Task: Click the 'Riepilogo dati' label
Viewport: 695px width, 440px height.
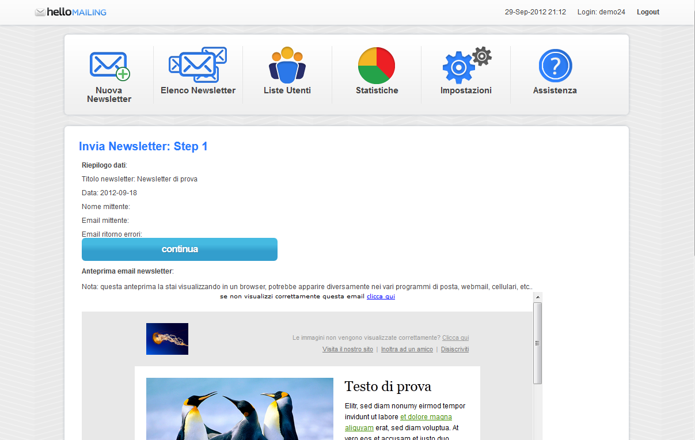Action: (104, 165)
